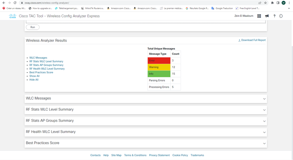Expand RF Health WLC Level Summary chevron
This screenshot has width=293, height=160.
[x=264, y=132]
